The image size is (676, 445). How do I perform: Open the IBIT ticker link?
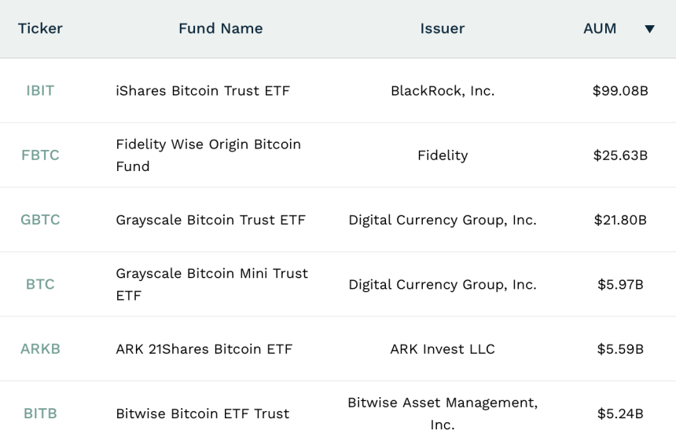[40, 91]
